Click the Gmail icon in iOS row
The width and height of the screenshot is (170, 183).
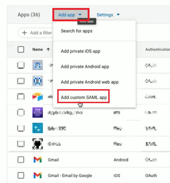(38, 175)
